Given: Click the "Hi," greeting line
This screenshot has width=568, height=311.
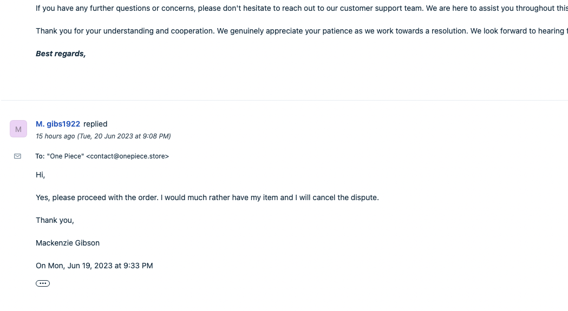Looking at the screenshot, I should 41,175.
